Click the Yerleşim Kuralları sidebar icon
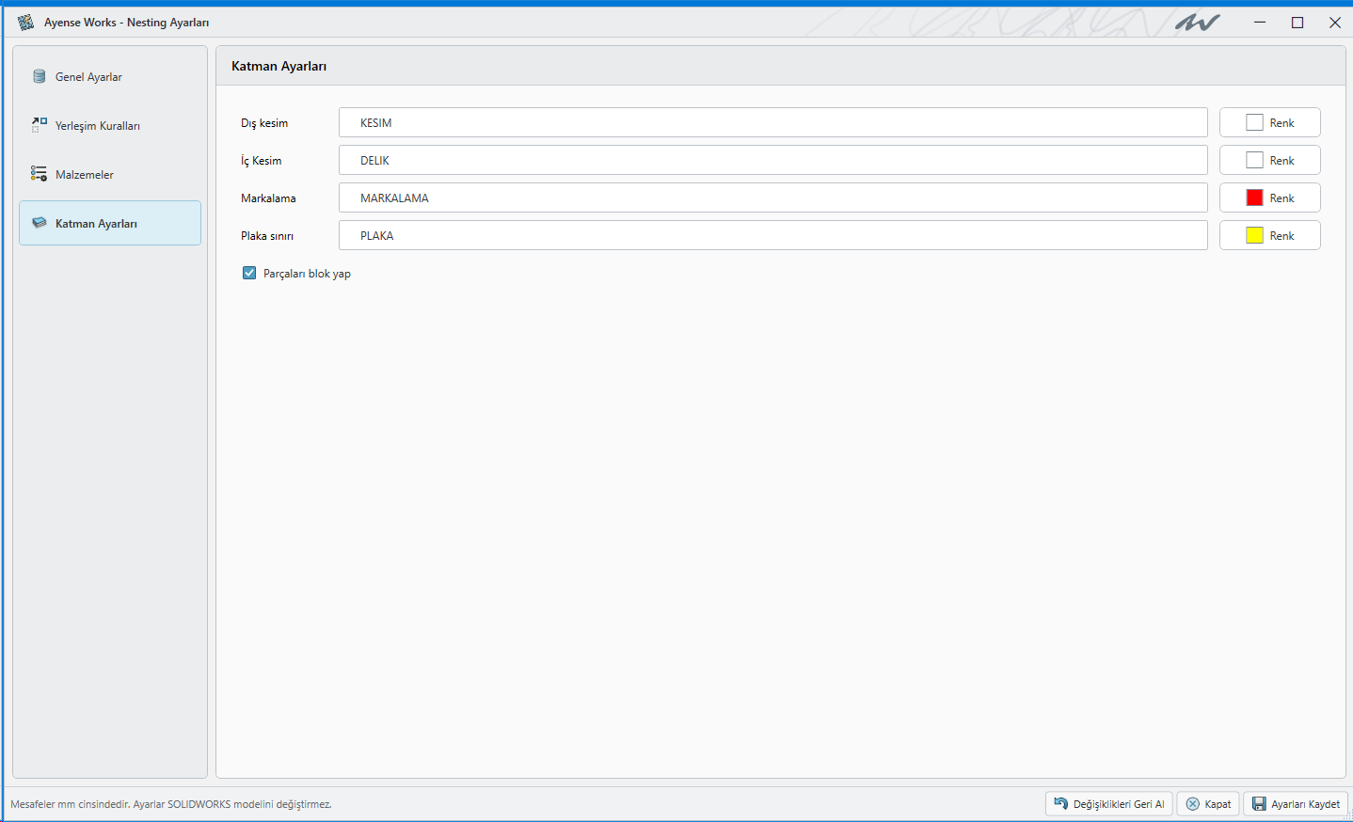This screenshot has width=1353, height=822. pyautogui.click(x=39, y=125)
